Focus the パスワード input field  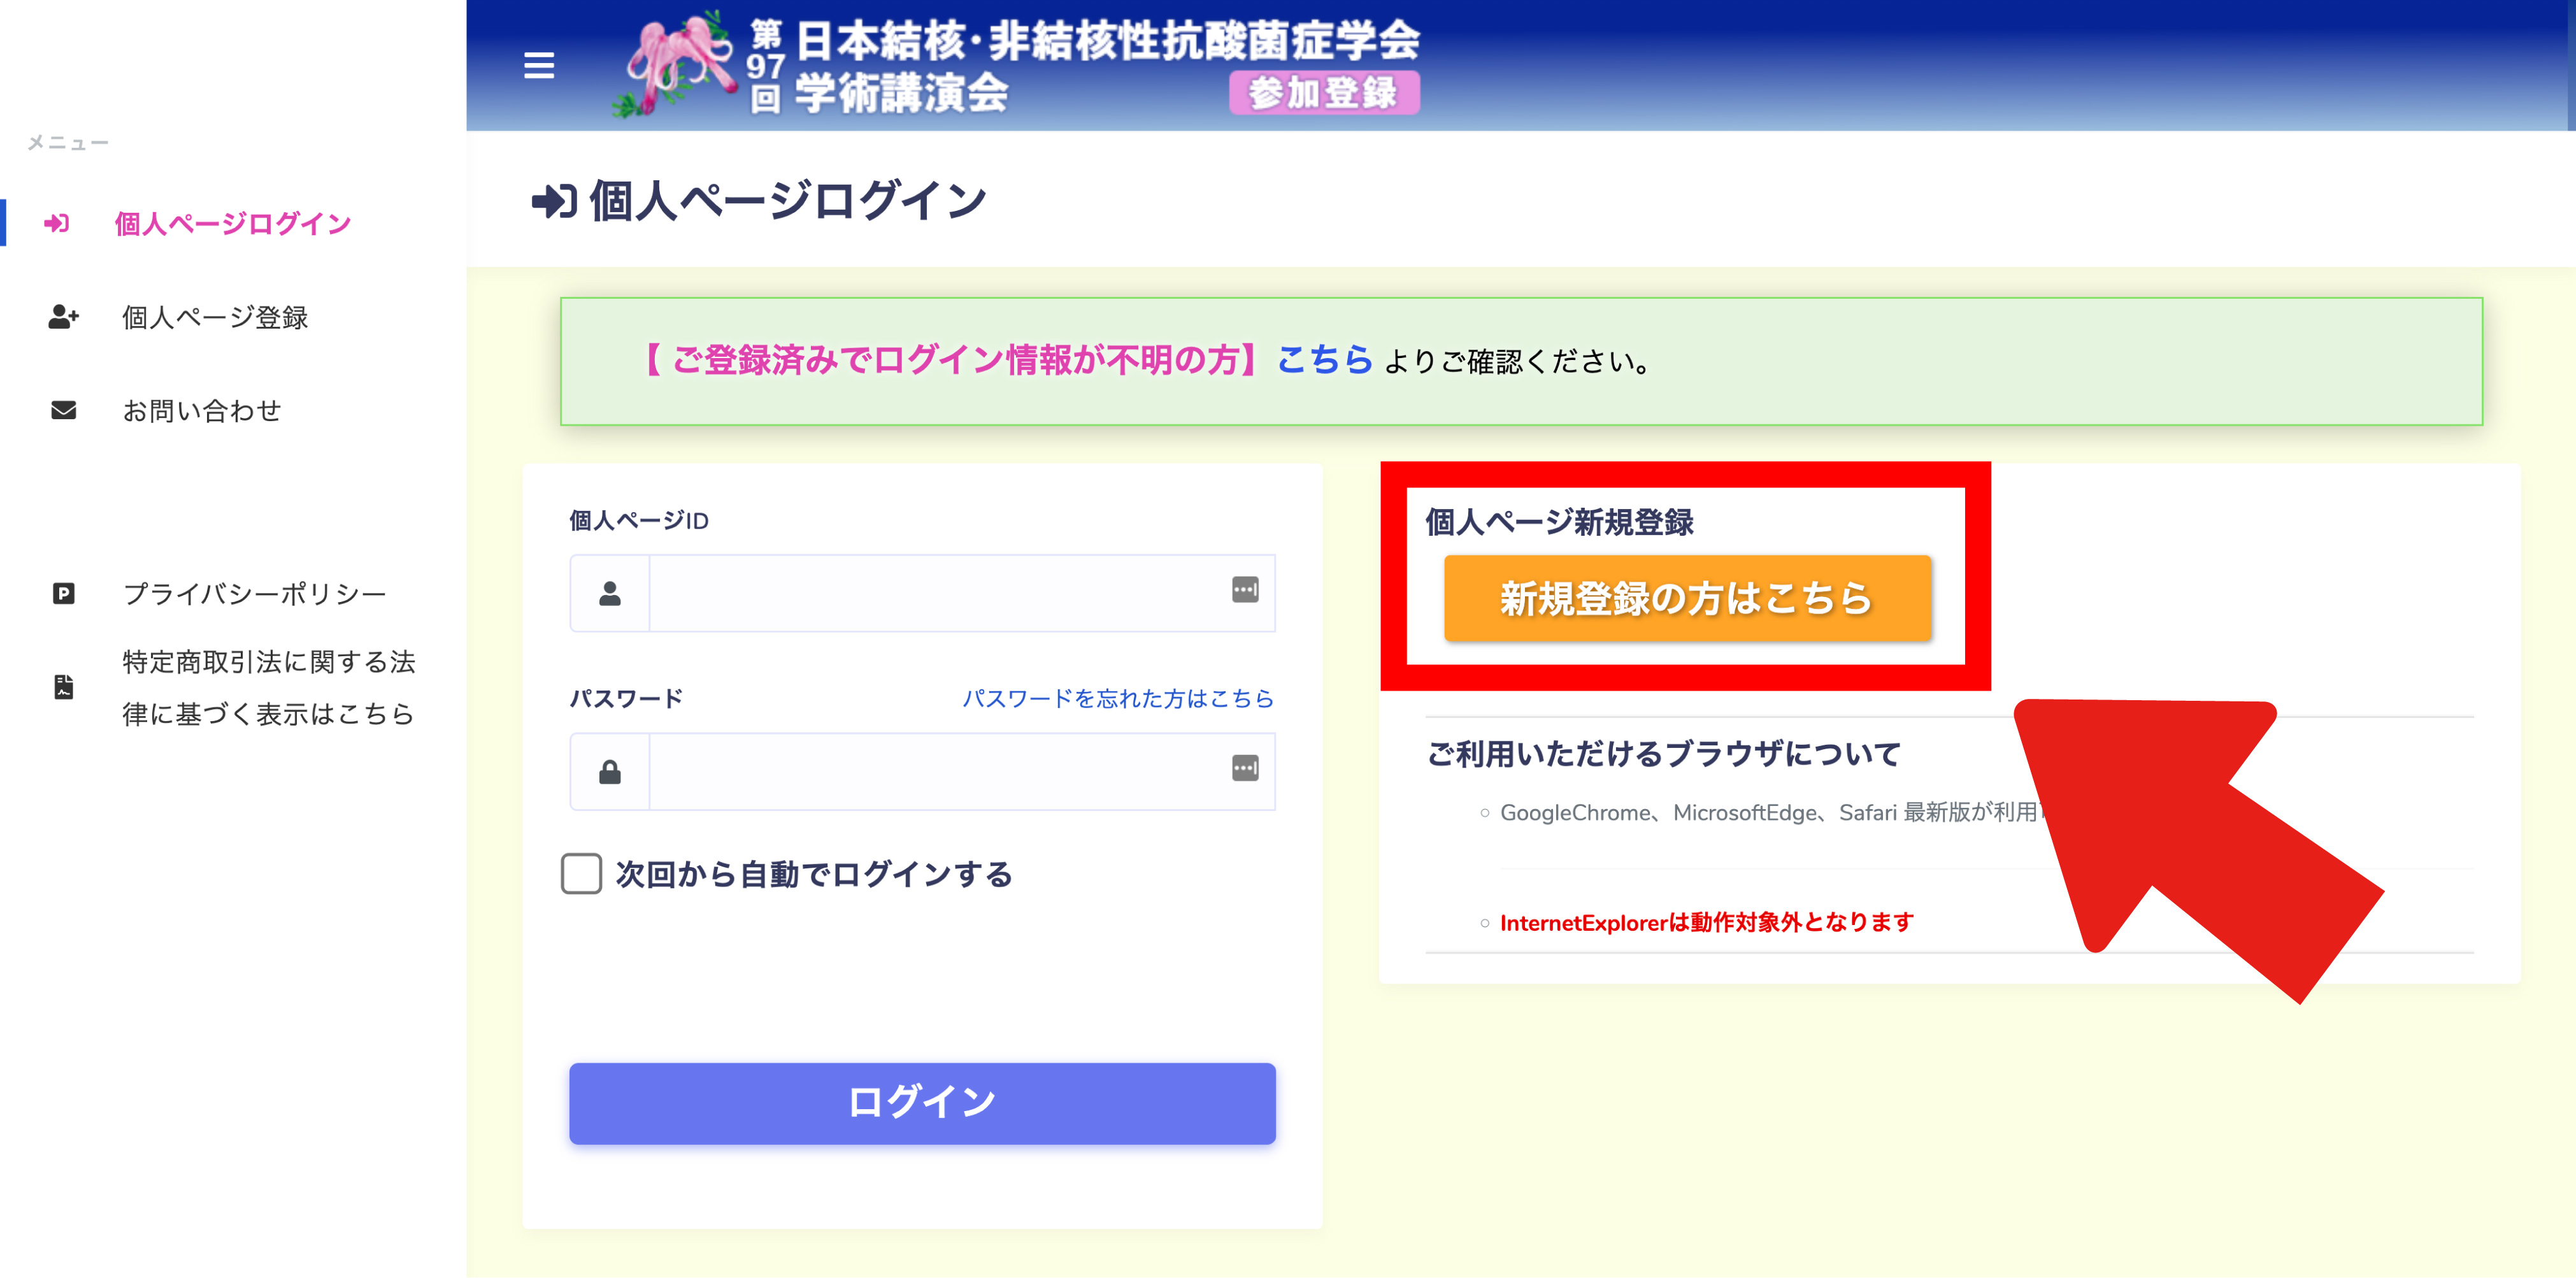point(962,771)
